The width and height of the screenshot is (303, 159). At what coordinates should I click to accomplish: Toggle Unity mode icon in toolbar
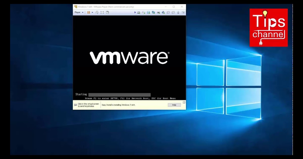[108, 12]
